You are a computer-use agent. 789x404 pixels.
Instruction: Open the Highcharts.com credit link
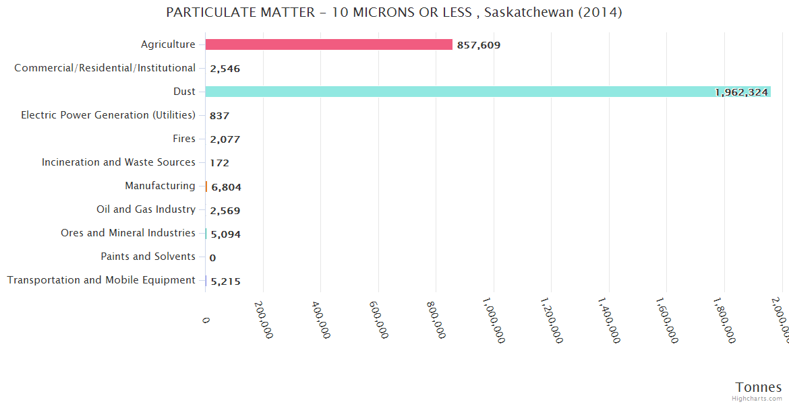[757, 399]
